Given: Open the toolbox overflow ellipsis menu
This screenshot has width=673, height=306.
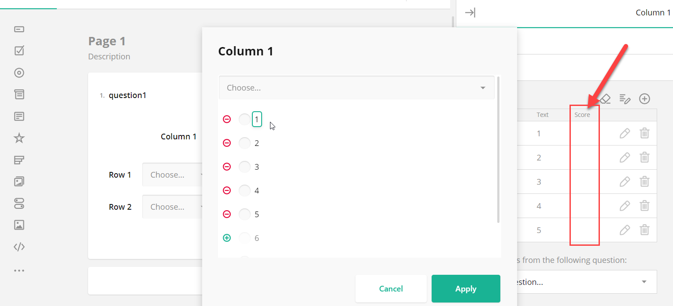Looking at the screenshot, I should coord(19,270).
